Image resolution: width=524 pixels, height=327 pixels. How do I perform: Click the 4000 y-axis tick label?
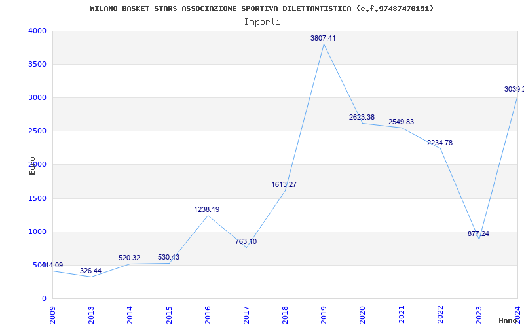click(36, 31)
